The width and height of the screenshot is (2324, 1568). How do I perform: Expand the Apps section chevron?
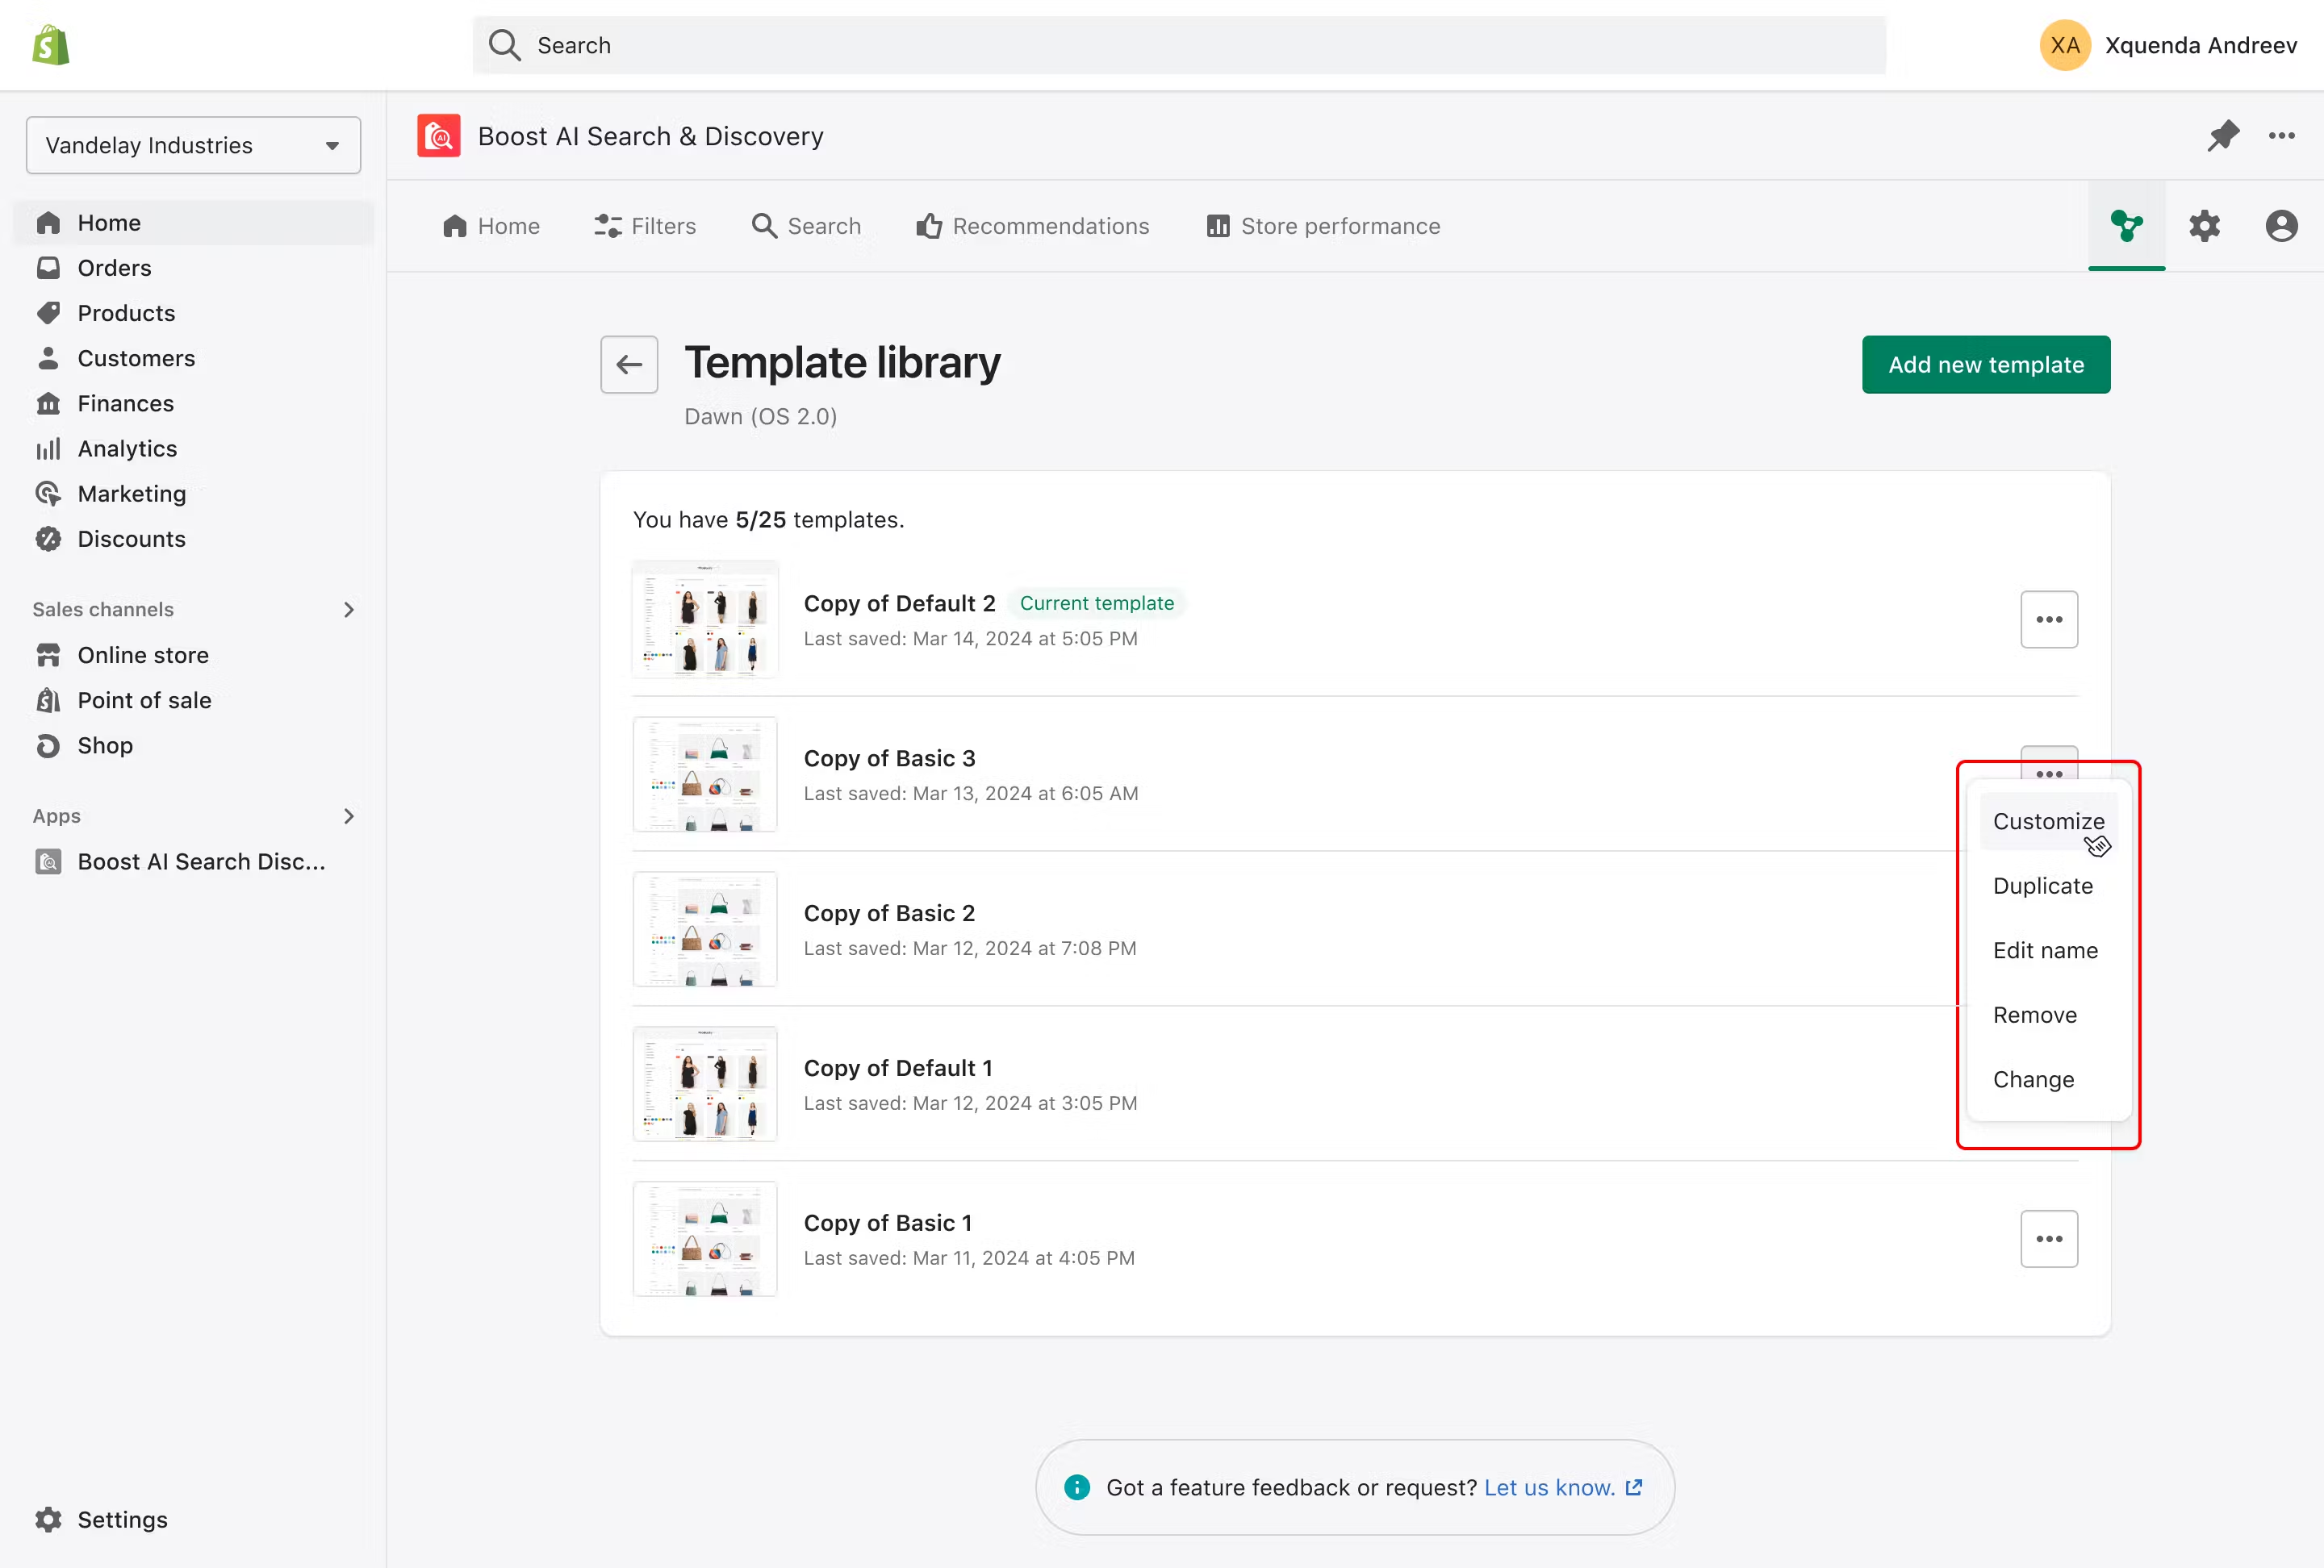pyautogui.click(x=348, y=816)
